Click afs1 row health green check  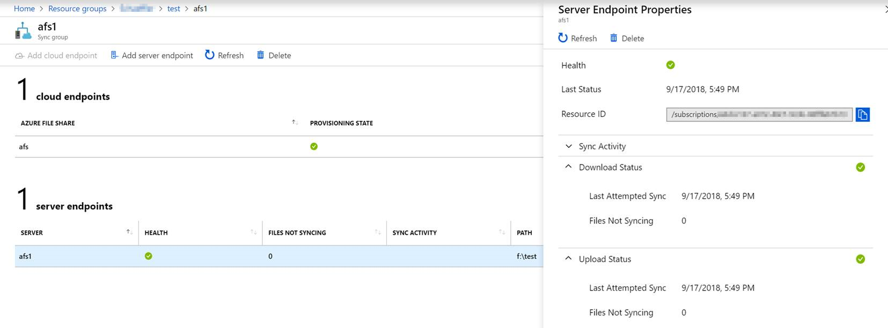pyautogui.click(x=149, y=256)
